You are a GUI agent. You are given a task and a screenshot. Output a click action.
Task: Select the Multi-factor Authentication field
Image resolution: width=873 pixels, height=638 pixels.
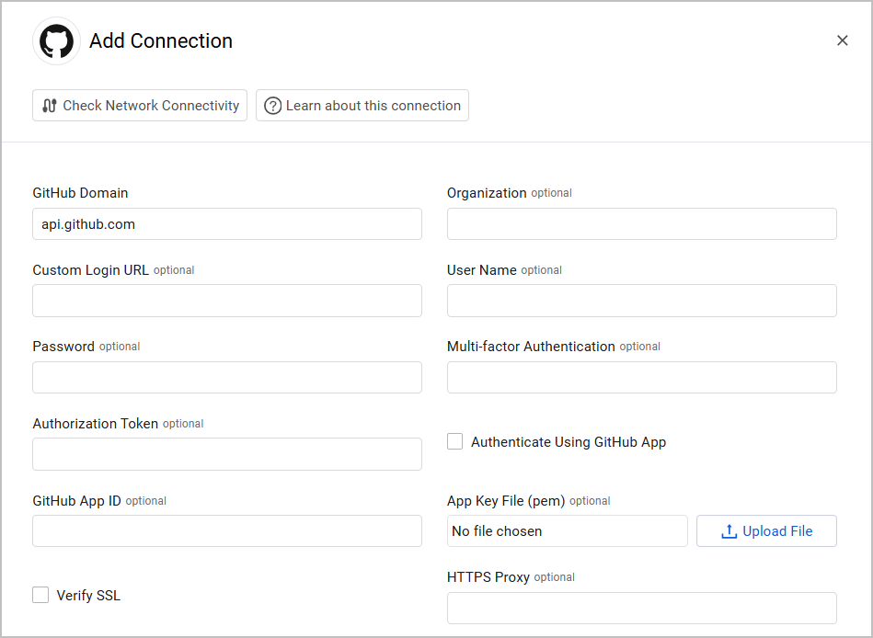641,377
